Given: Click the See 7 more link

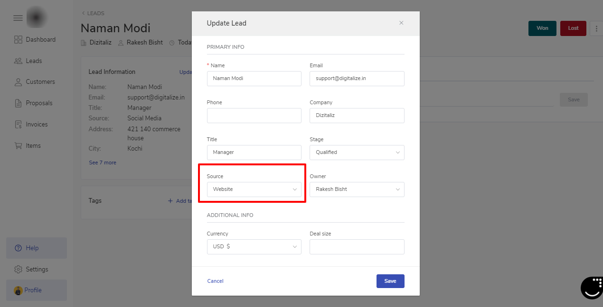Looking at the screenshot, I should coord(103,163).
